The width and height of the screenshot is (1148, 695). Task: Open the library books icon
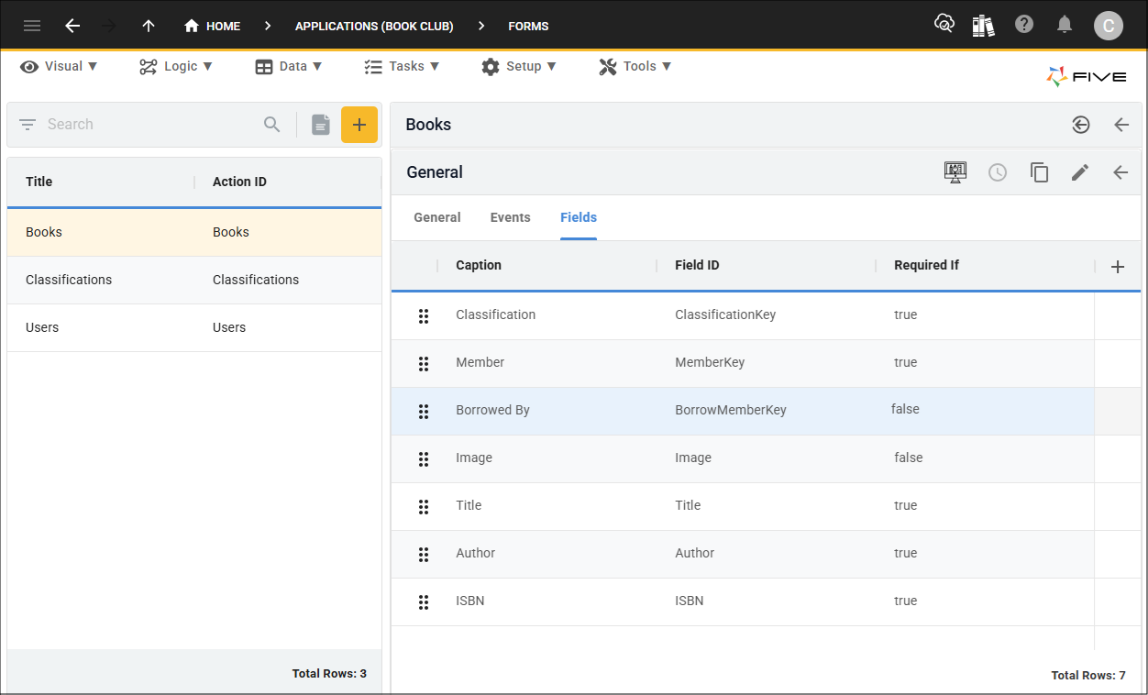point(984,26)
